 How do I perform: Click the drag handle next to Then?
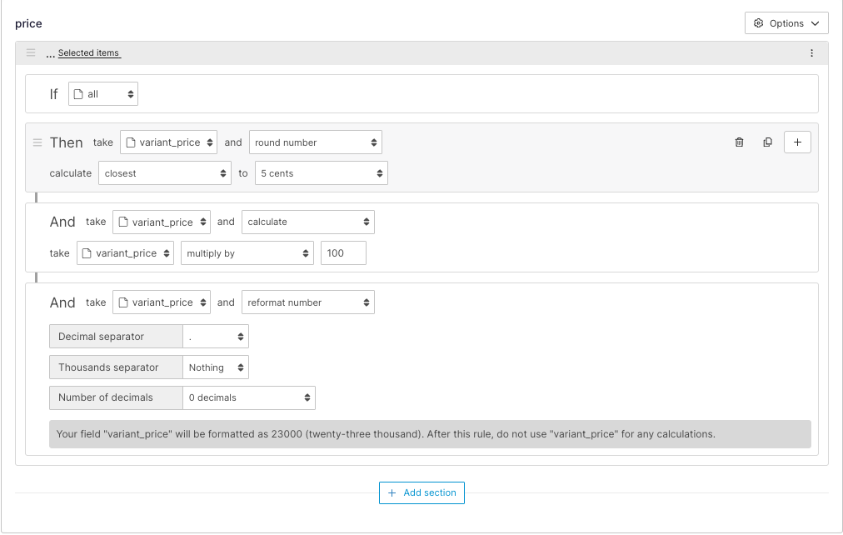[x=37, y=142]
